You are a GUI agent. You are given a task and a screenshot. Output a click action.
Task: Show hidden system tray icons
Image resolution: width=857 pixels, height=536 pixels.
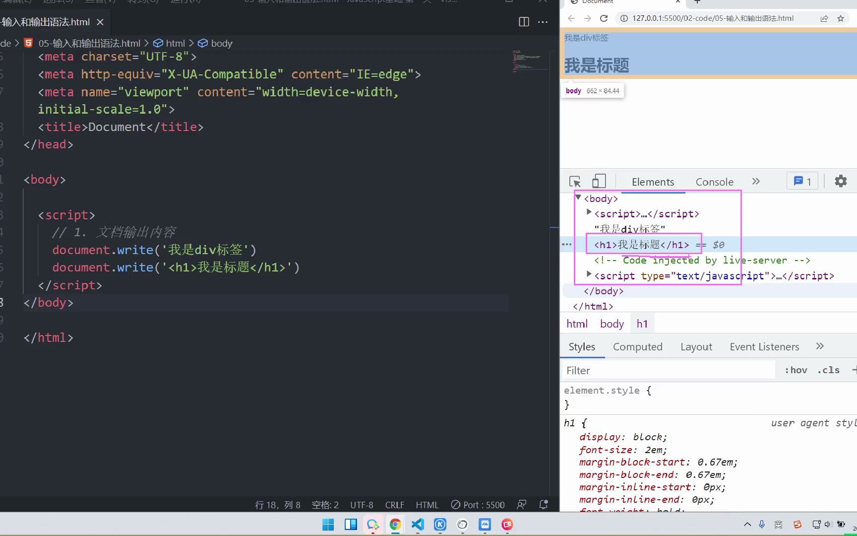[747, 524]
